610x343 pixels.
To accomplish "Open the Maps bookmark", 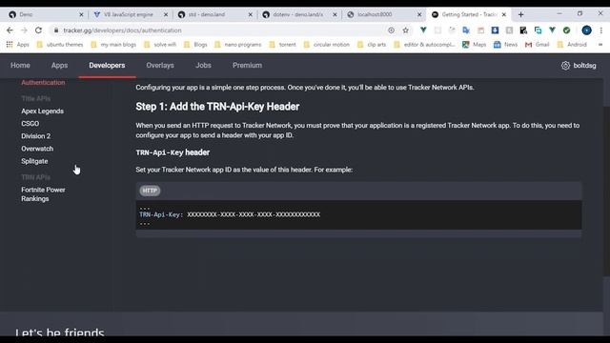I will point(475,45).
